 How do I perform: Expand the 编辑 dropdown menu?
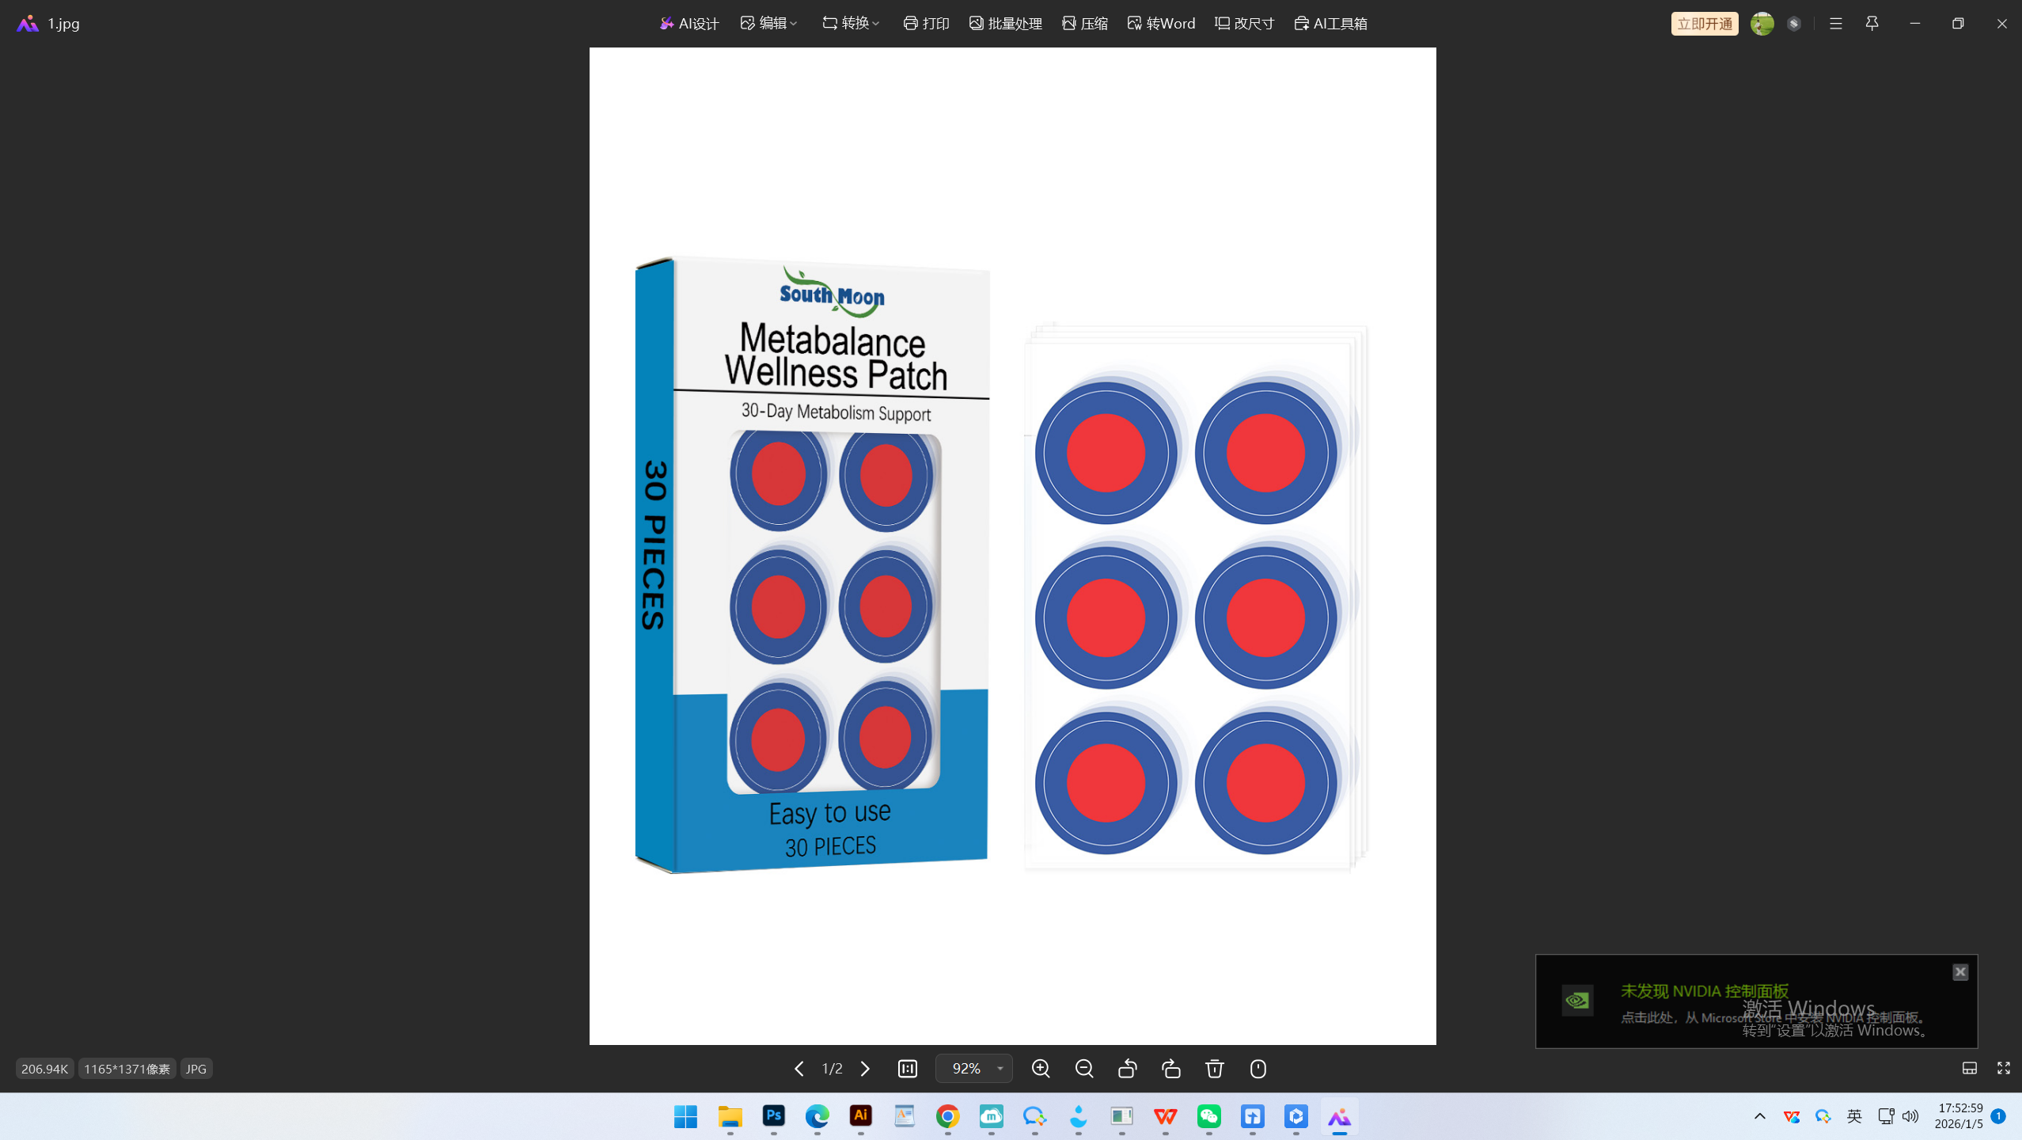pyautogui.click(x=768, y=24)
